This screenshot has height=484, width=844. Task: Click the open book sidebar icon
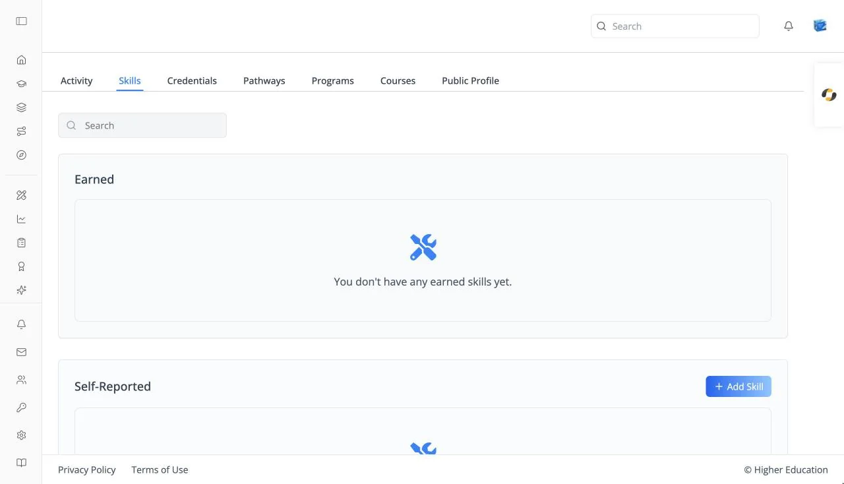(22, 463)
